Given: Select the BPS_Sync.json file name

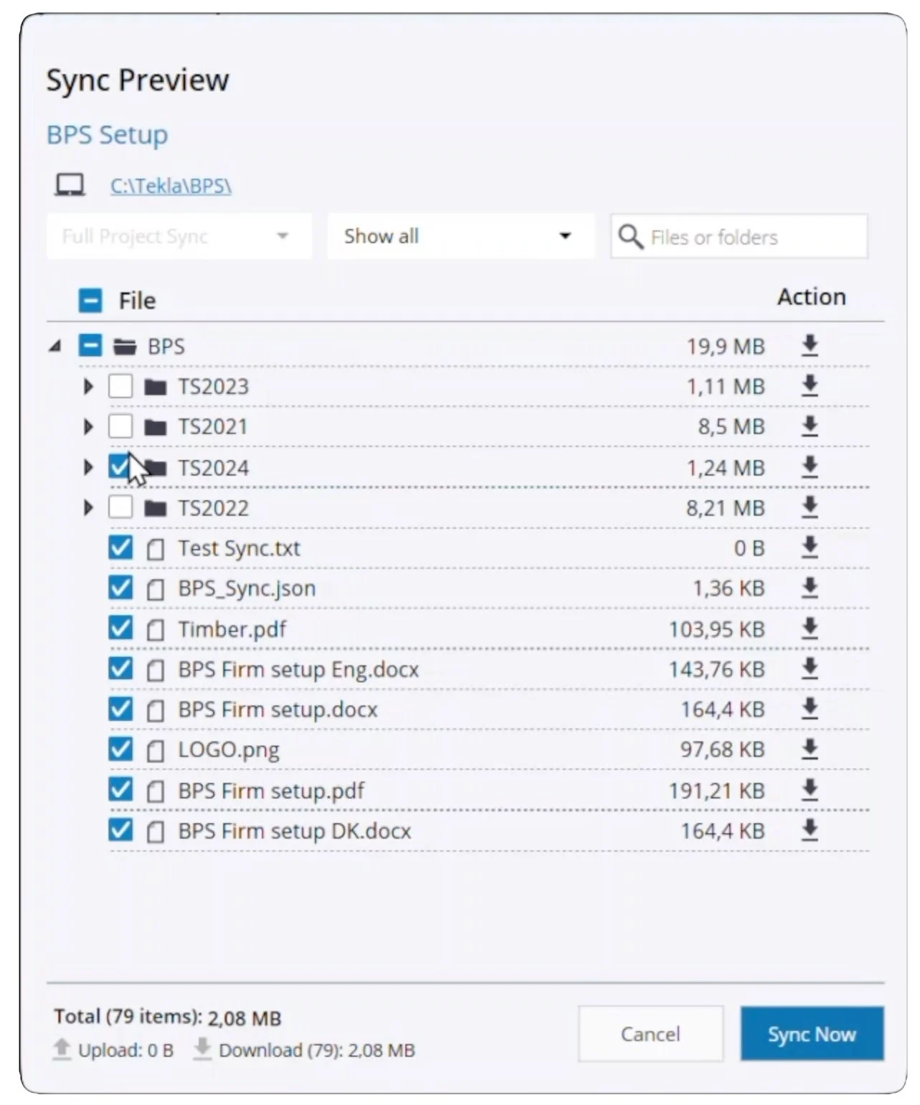Looking at the screenshot, I should click(247, 588).
